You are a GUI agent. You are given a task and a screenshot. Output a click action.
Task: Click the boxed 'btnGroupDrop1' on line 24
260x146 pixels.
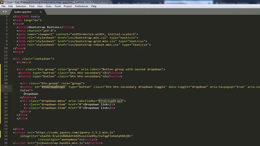coord(110,101)
